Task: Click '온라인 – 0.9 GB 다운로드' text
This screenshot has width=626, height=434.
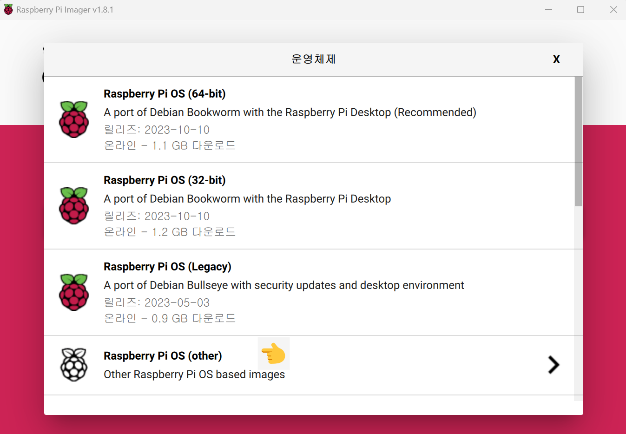Action: pos(170,318)
